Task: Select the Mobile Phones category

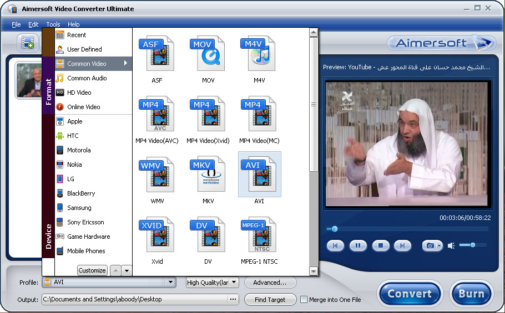Action: 93,251
